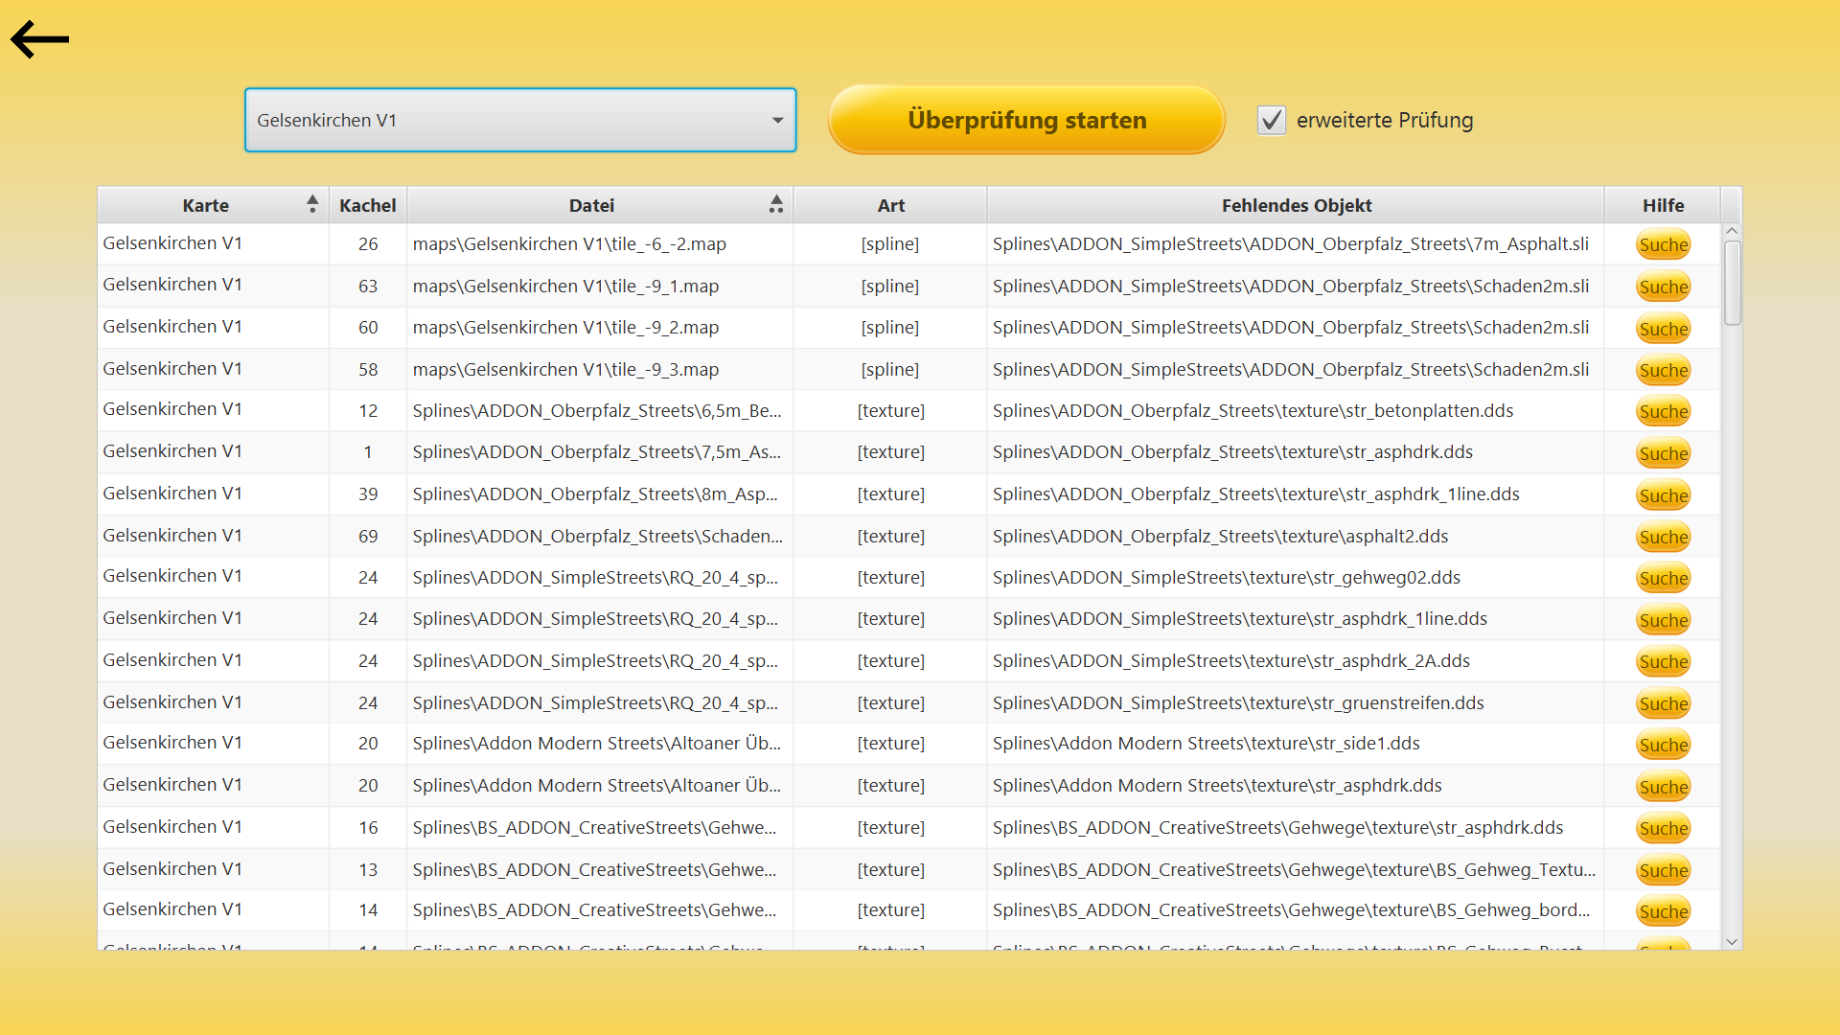The image size is (1840, 1035).
Task: Click the sort arrows in the Karte header
Action: coord(311,204)
